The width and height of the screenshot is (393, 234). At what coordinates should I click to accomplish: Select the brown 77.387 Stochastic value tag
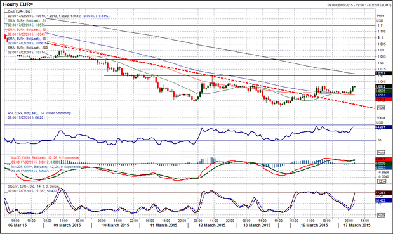(x=383, y=192)
